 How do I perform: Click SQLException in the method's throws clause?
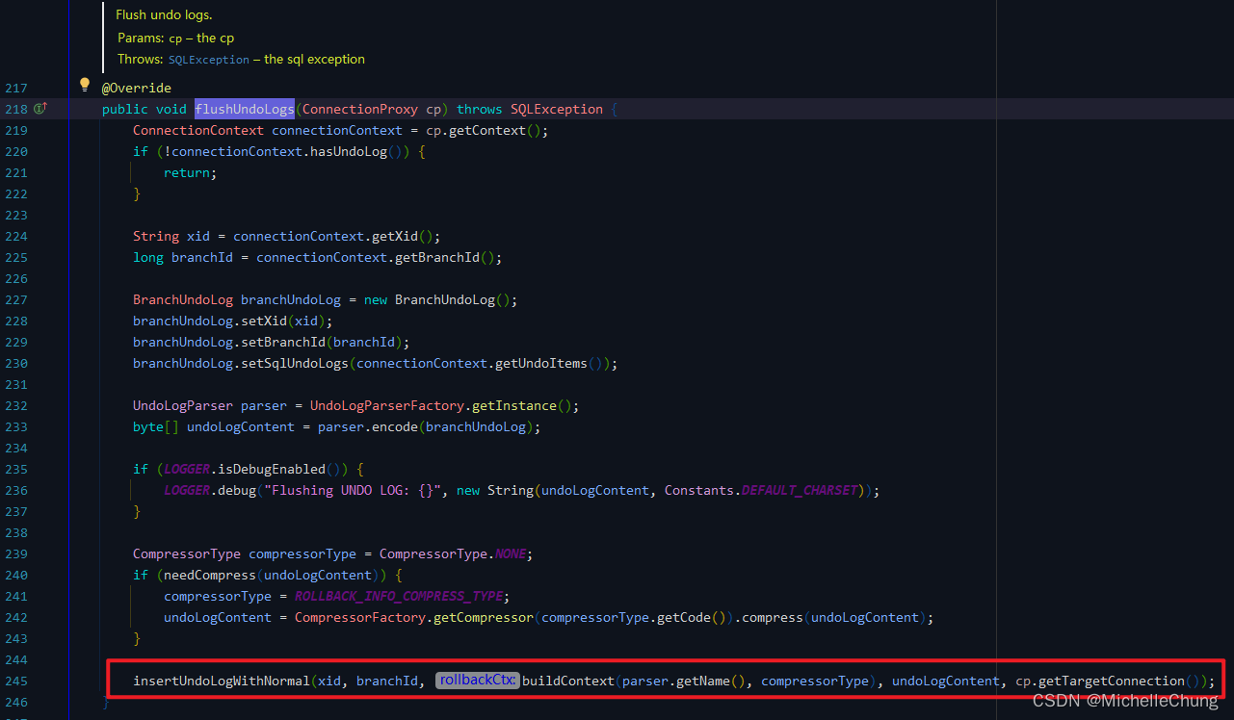point(557,109)
